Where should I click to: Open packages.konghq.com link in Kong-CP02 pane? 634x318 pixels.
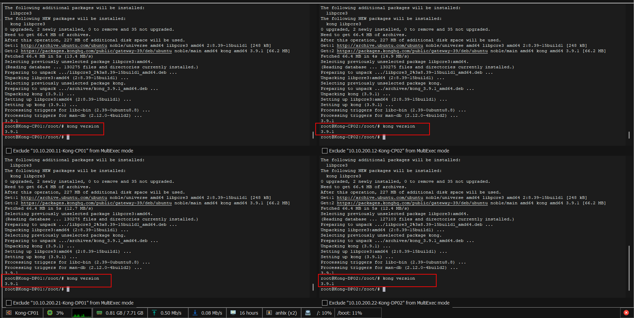click(x=412, y=51)
